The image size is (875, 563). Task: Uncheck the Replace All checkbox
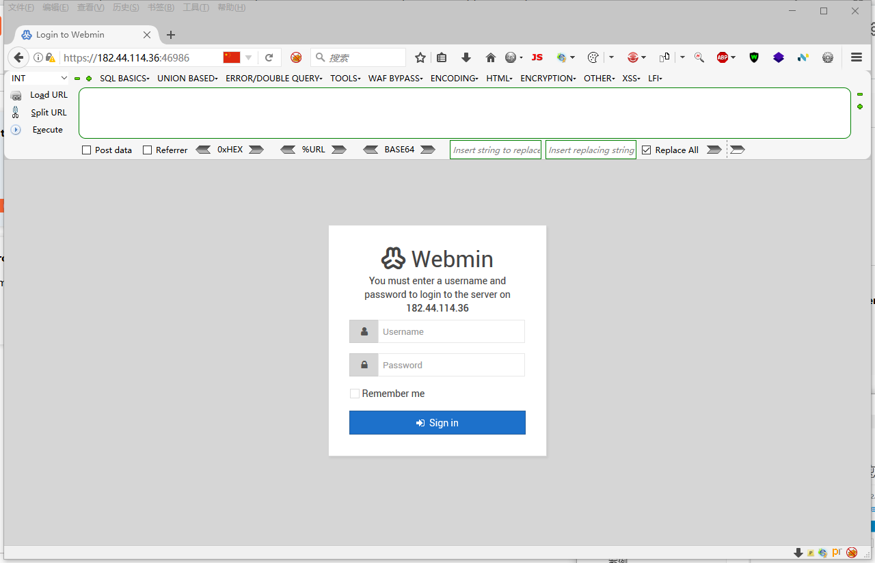[x=646, y=150]
